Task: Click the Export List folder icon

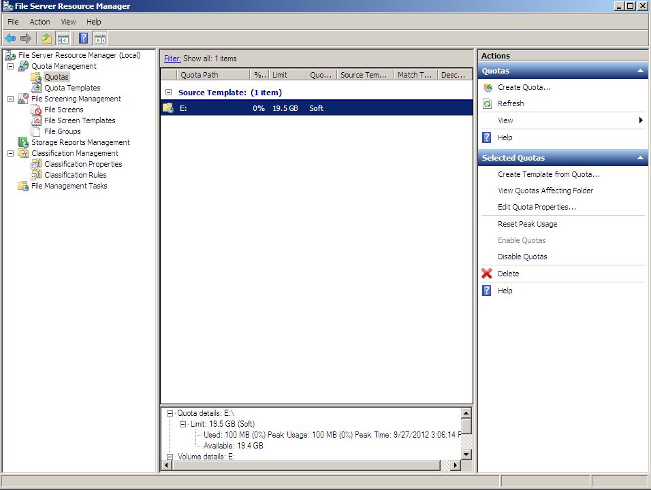Action: click(46, 38)
